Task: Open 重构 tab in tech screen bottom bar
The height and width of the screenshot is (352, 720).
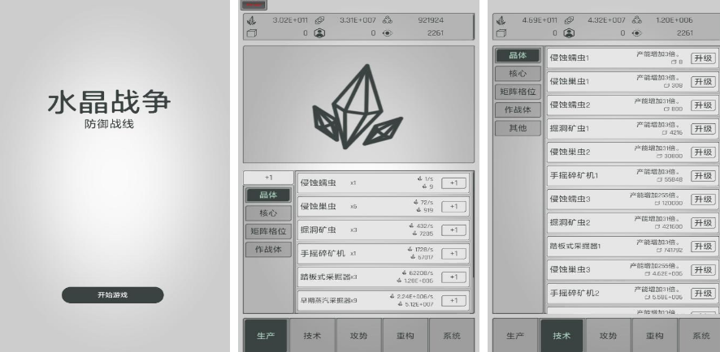Action: (x=655, y=336)
